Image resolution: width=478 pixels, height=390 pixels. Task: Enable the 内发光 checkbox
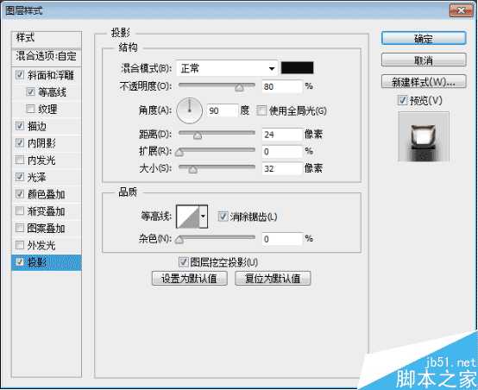click(x=20, y=160)
